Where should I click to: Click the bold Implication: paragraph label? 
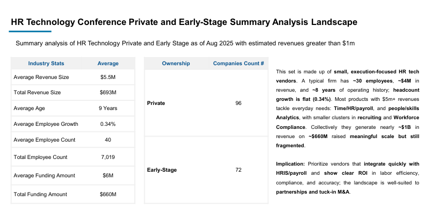tap(291, 164)
